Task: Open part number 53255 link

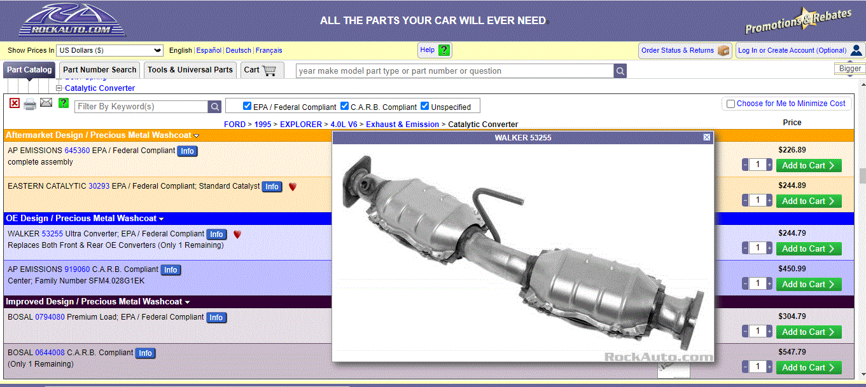Action: 52,234
